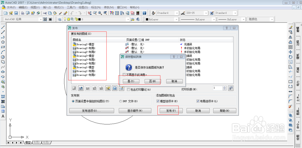Click the Save disk icon in main toolbar

(x=16, y=13)
